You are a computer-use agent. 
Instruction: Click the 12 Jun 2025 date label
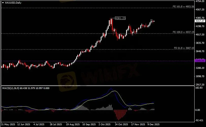point(24,124)
